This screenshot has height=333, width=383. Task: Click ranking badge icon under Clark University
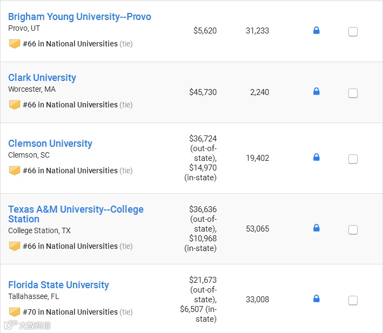15,105
